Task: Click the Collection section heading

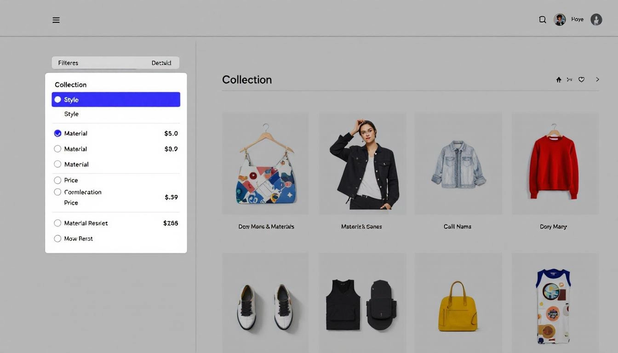Action: tap(247, 79)
